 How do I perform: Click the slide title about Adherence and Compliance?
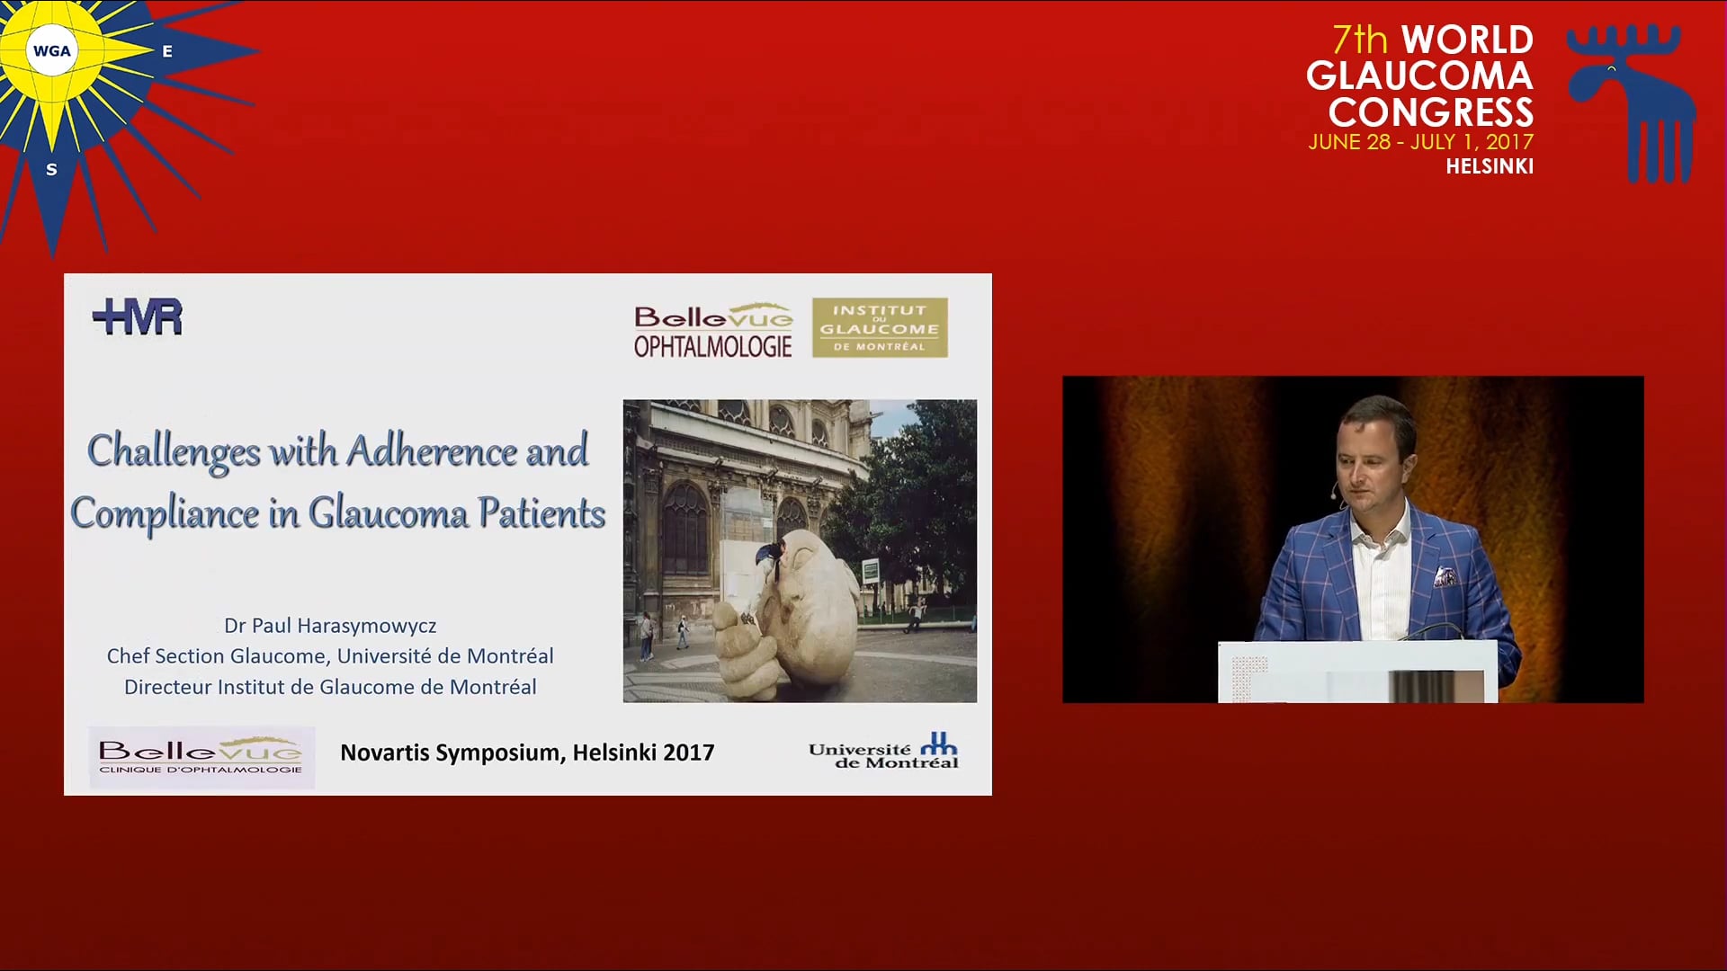coord(338,482)
